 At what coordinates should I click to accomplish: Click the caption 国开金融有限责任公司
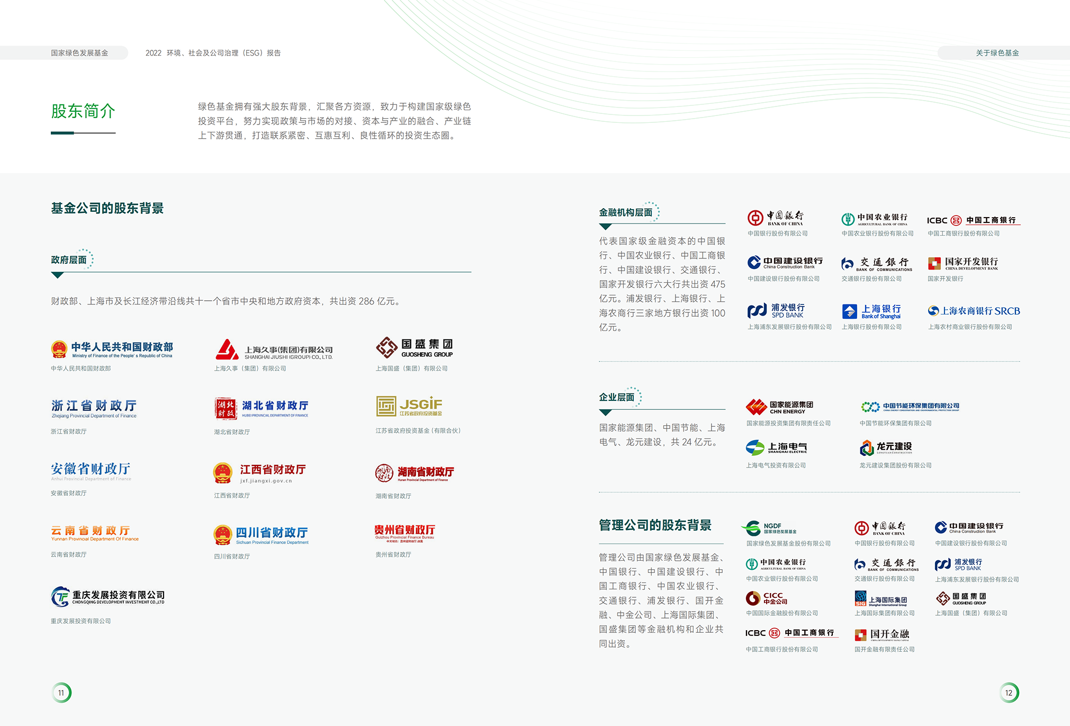tap(885, 649)
